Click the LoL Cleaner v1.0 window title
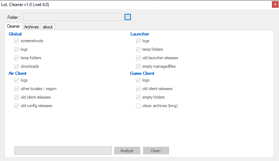Image resolution: width=279 pixels, height=161 pixels. (x=25, y=5)
